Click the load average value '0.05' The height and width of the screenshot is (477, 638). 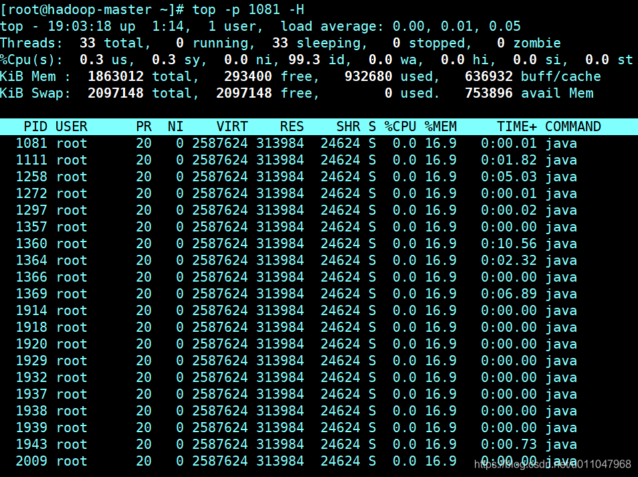(x=504, y=26)
